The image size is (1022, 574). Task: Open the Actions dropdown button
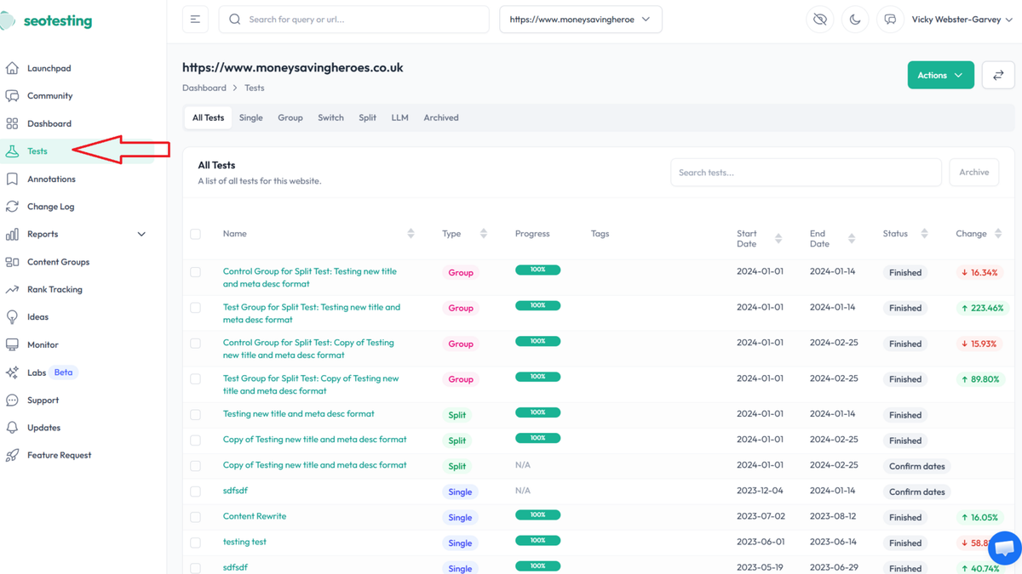(x=940, y=75)
